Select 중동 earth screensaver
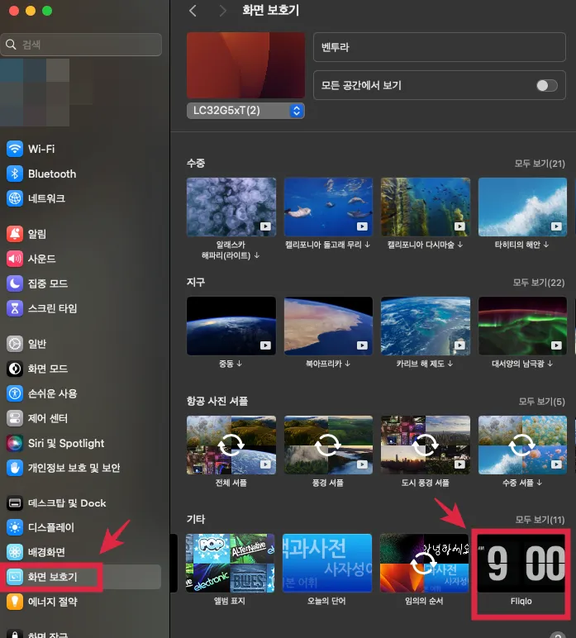The height and width of the screenshot is (638, 576). point(231,326)
